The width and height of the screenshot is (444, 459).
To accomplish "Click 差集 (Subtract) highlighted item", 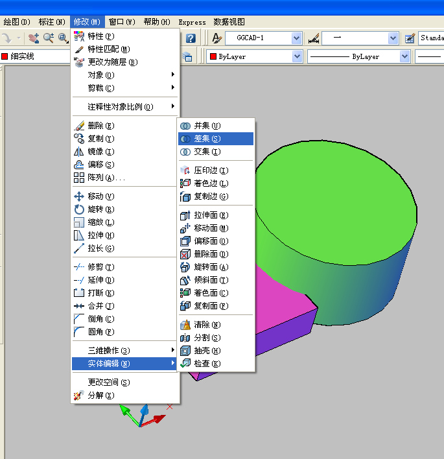I will point(216,139).
